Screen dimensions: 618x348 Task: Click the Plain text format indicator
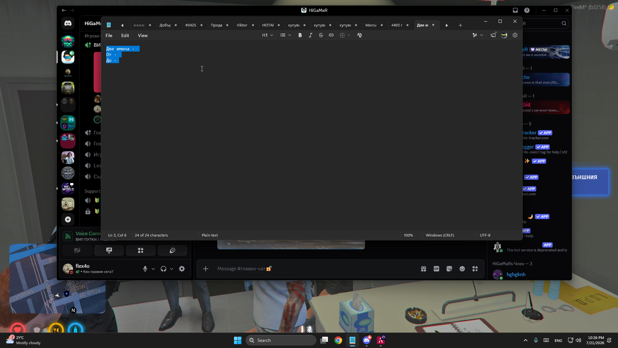210,235
